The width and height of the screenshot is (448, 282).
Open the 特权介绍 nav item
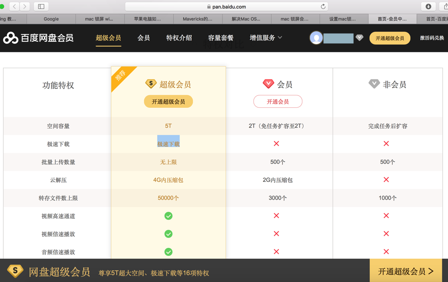coord(179,38)
